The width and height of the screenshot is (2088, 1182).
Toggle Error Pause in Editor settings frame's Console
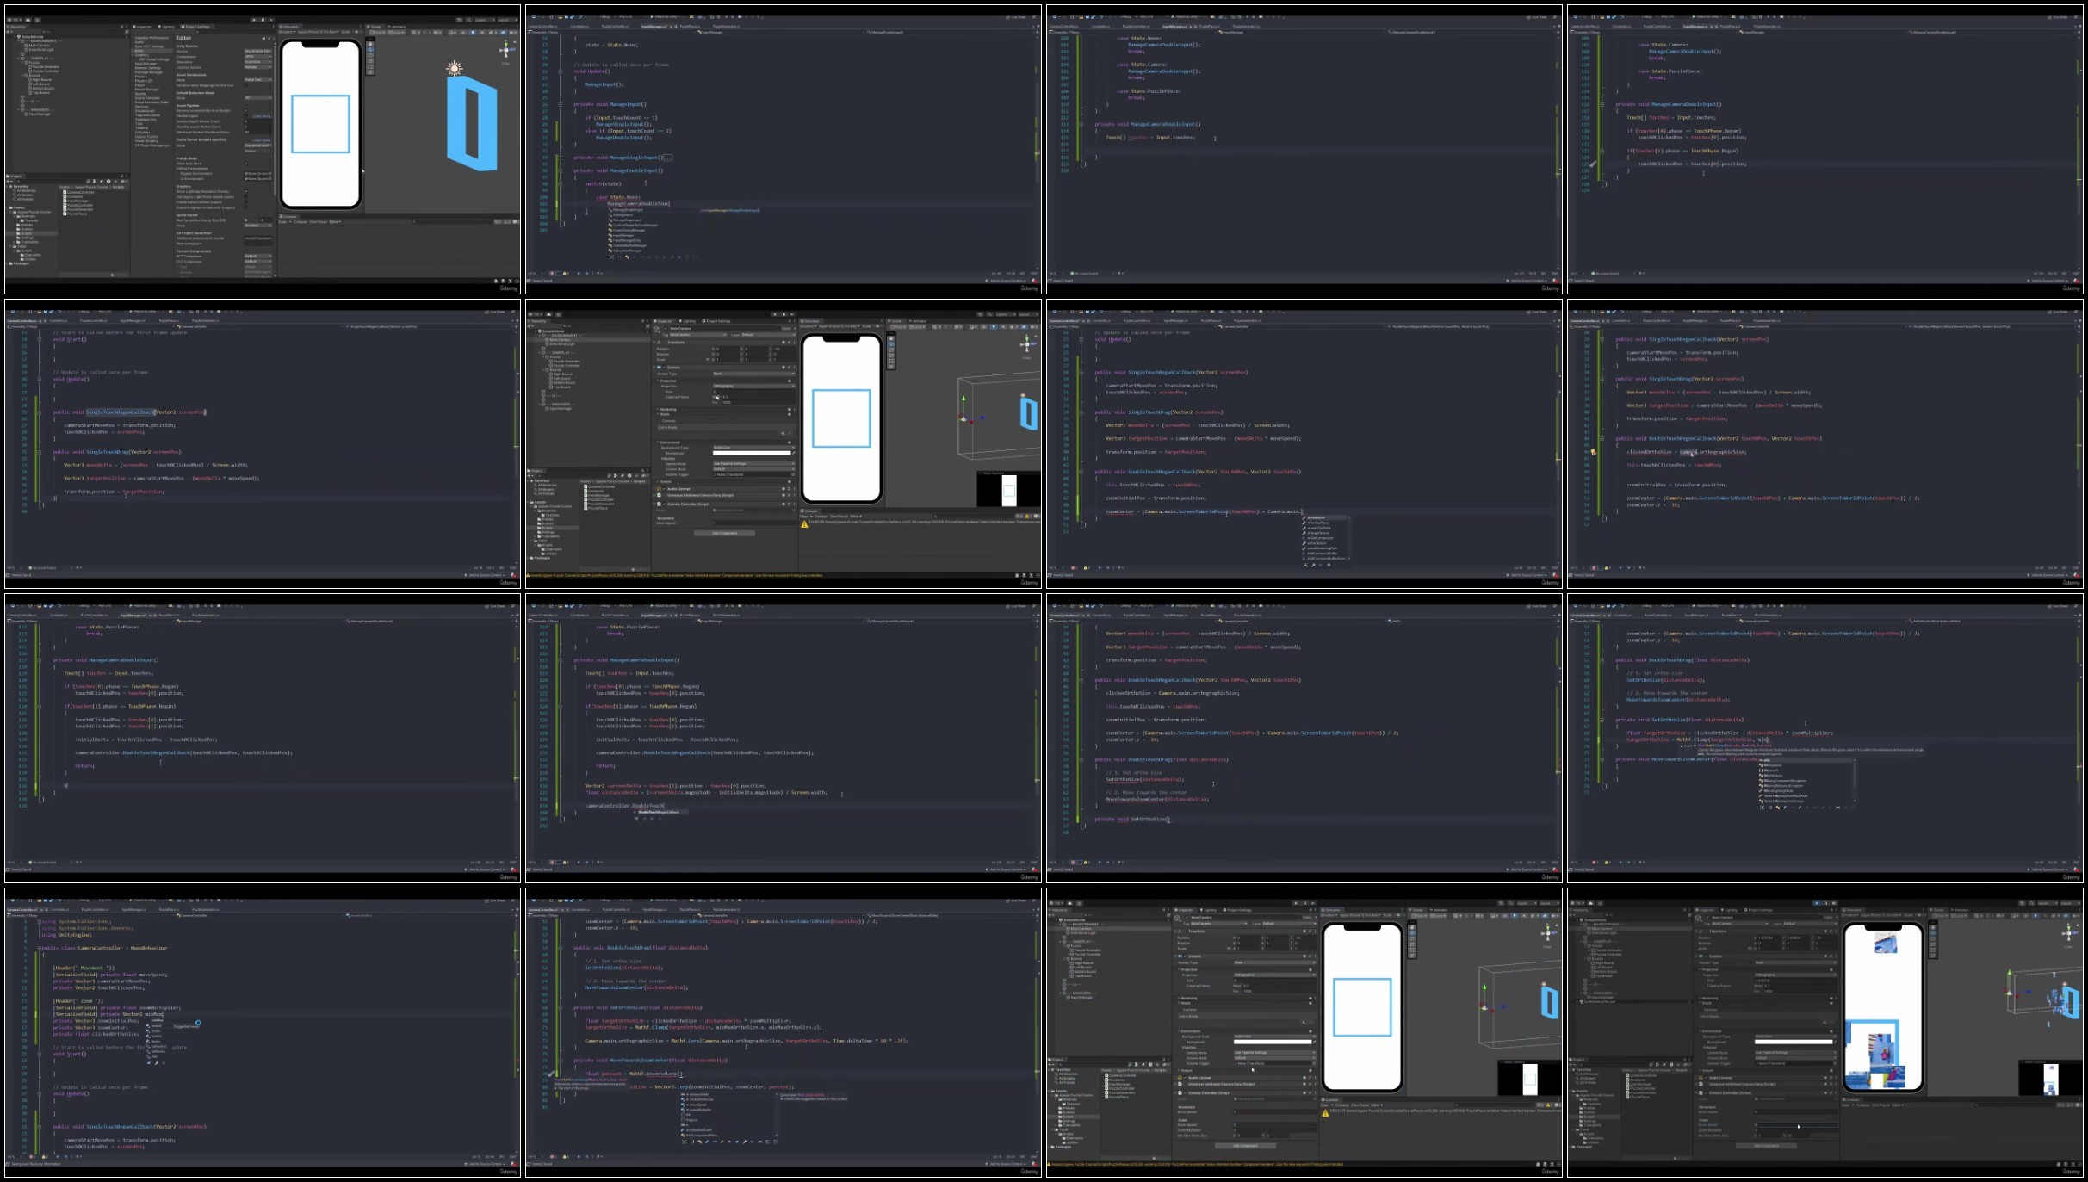(319, 222)
